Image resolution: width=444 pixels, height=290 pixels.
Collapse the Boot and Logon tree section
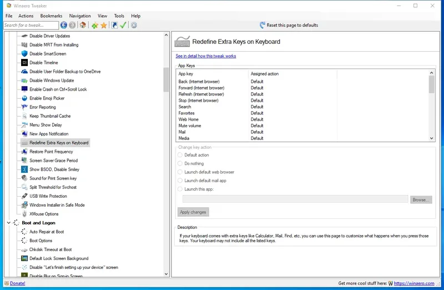[9, 223]
